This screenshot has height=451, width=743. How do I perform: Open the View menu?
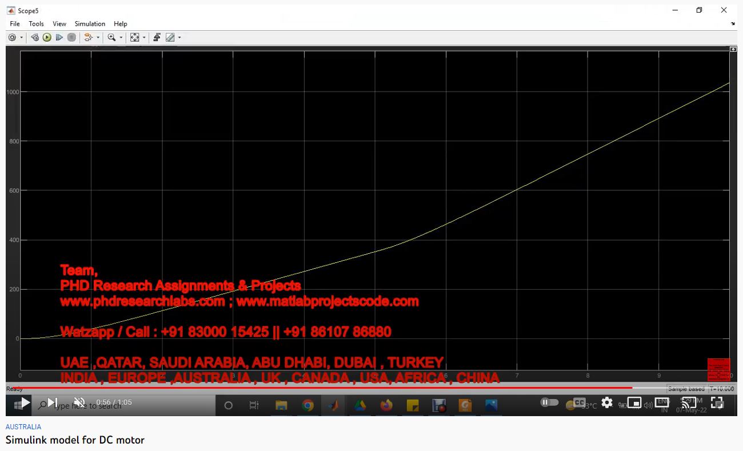[59, 23]
